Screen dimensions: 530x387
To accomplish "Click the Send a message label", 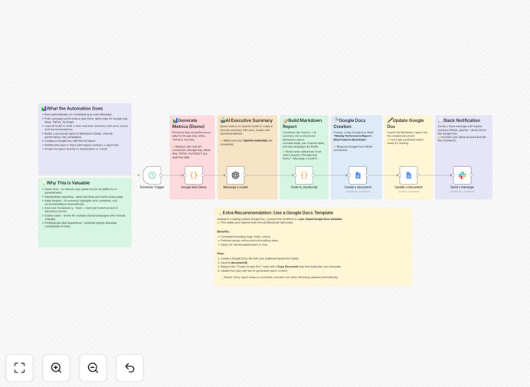I will pyautogui.click(x=462, y=187).
